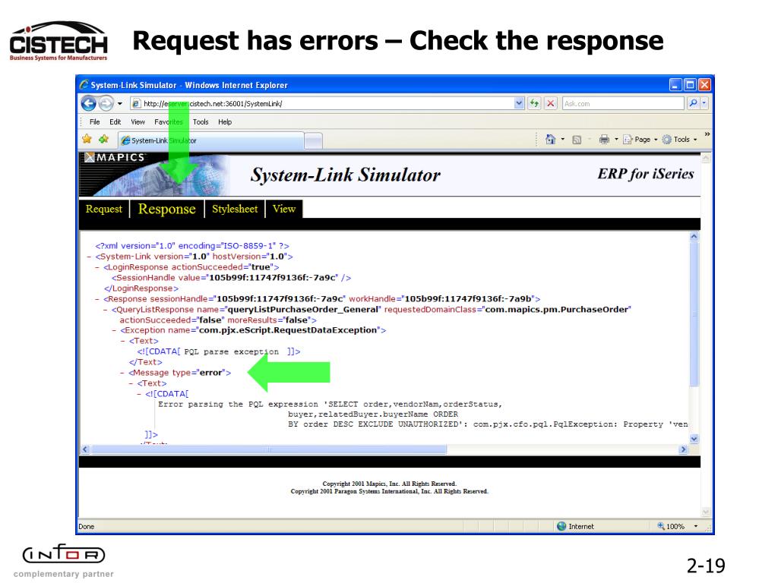Click the Refresh page icon
Viewport: 778px width, 583px height.
click(x=534, y=103)
